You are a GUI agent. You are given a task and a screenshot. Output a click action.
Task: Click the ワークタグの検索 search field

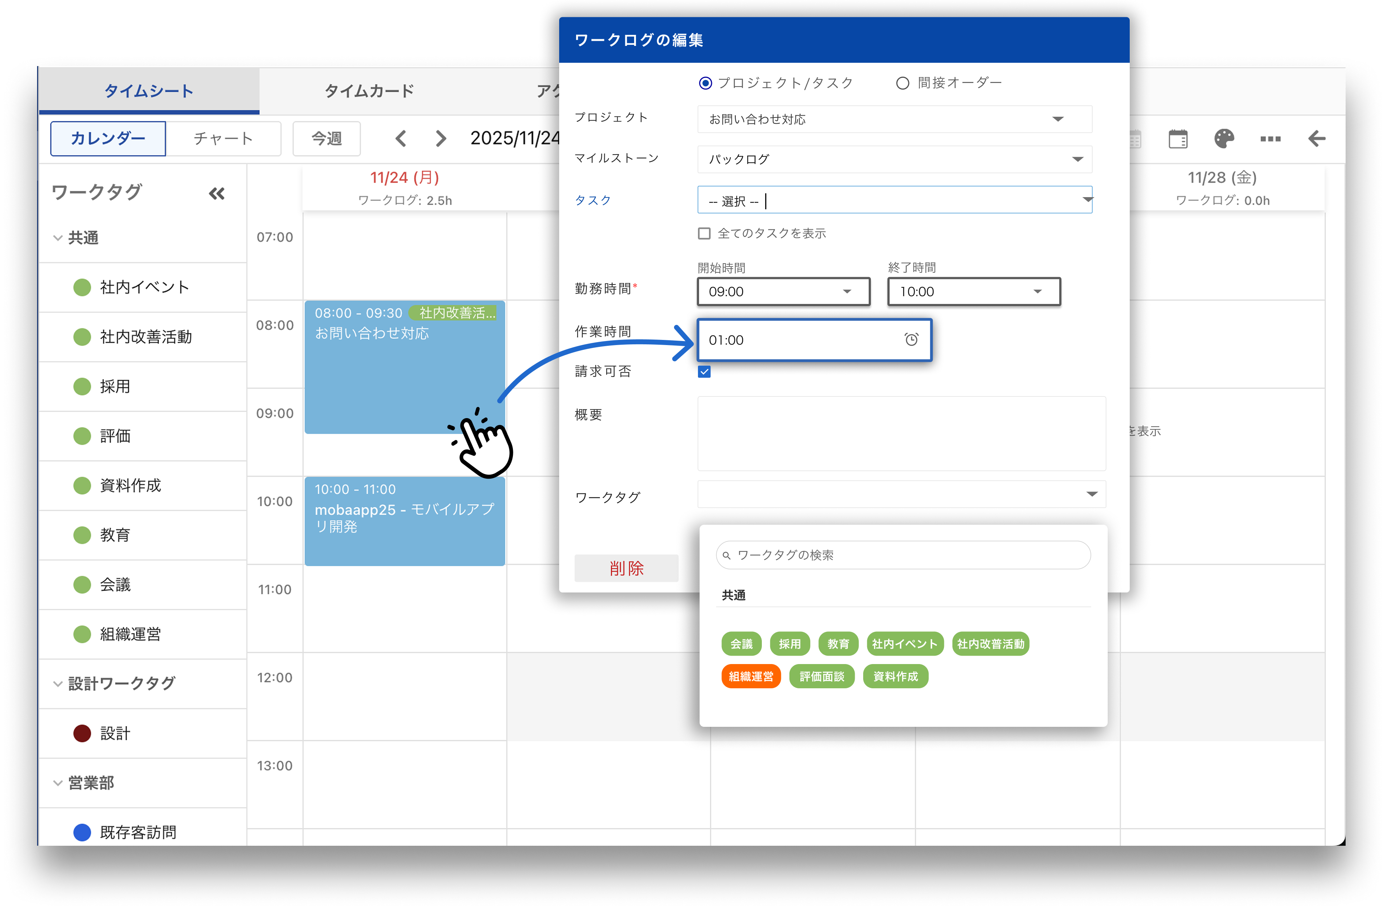pyautogui.click(x=903, y=555)
